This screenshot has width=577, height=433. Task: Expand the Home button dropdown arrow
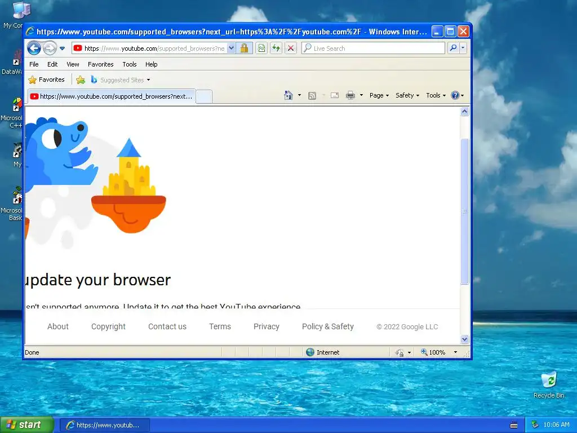click(299, 95)
